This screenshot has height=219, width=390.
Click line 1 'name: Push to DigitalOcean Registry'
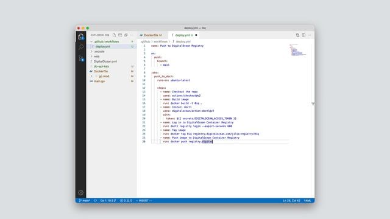(177, 46)
